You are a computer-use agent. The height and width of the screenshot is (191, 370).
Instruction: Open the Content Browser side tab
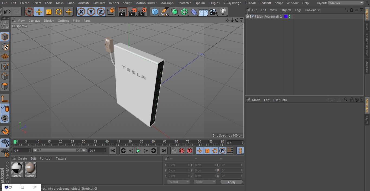367,45
